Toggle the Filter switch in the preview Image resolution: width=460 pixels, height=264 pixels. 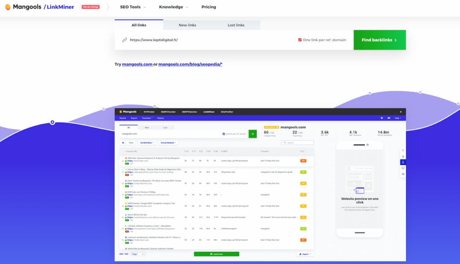[x=124, y=143]
